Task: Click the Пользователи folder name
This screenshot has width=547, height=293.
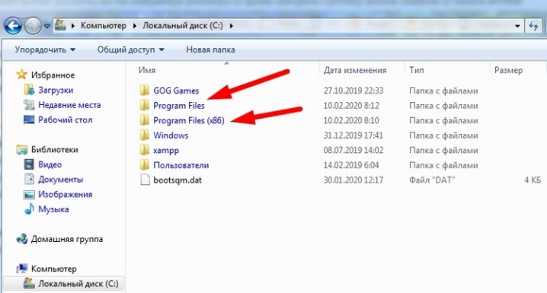Action: [x=181, y=165]
